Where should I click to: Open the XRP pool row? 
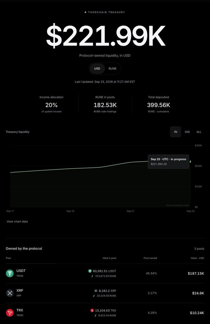105,293
